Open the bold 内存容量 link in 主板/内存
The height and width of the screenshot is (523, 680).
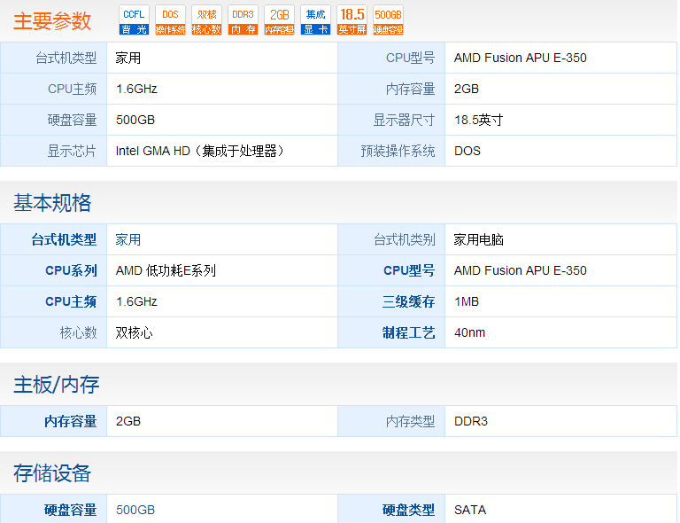[70, 421]
